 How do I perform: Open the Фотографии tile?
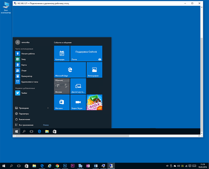tap(94, 70)
